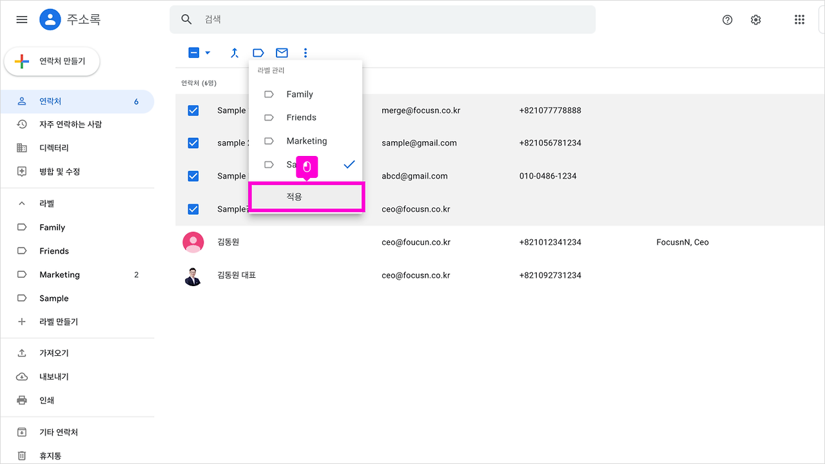Click the upload icon for 가져오기

coord(22,353)
